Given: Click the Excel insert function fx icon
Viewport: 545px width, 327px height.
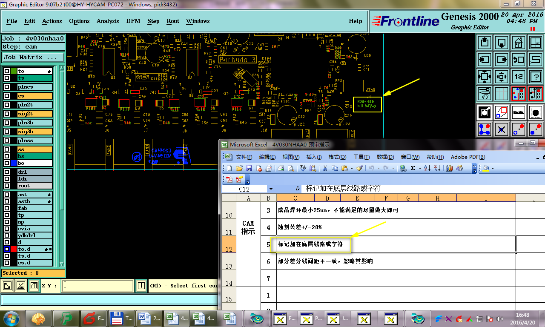Looking at the screenshot, I should (x=298, y=189).
